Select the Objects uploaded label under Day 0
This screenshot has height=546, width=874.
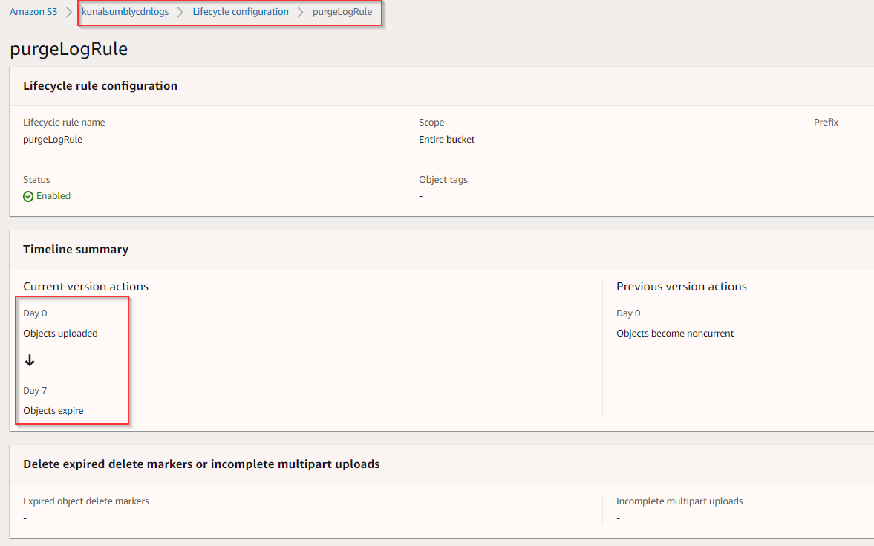click(60, 333)
